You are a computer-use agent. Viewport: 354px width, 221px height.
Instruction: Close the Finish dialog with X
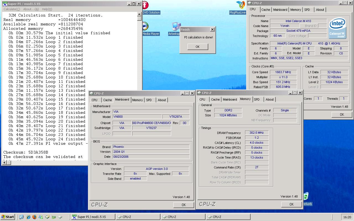pyautogui.click(x=212, y=30)
